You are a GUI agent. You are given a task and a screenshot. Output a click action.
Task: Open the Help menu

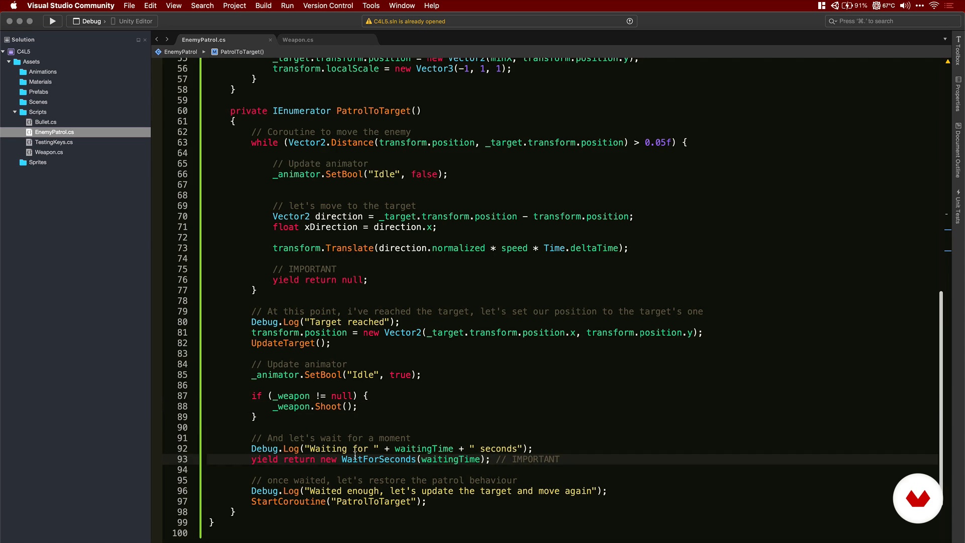431,6
